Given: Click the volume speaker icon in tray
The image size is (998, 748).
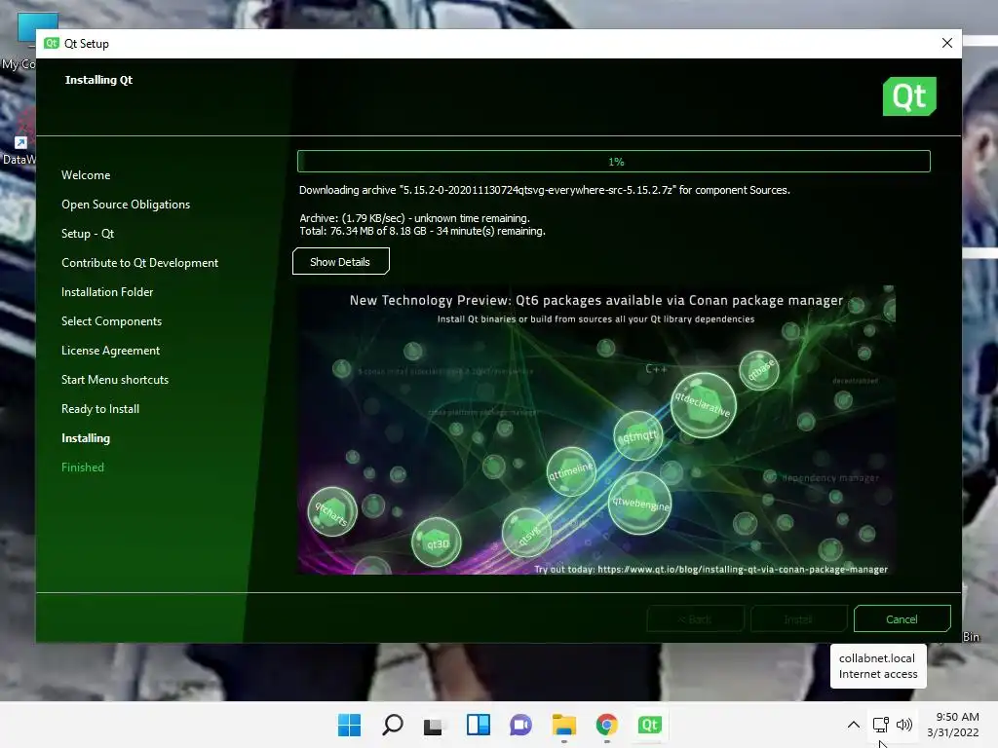Looking at the screenshot, I should [x=903, y=725].
